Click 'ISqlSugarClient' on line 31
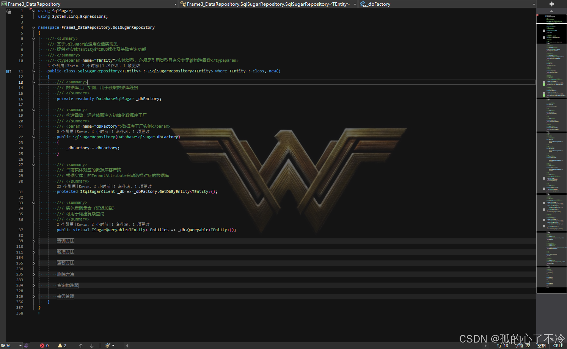Image resolution: width=567 pixels, height=349 pixels. (x=97, y=192)
